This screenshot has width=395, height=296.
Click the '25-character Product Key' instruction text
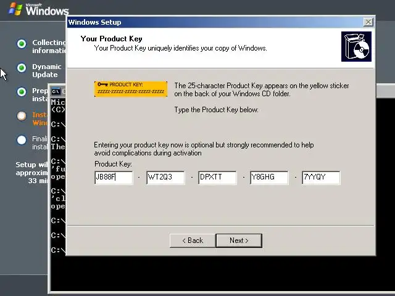[262, 89]
